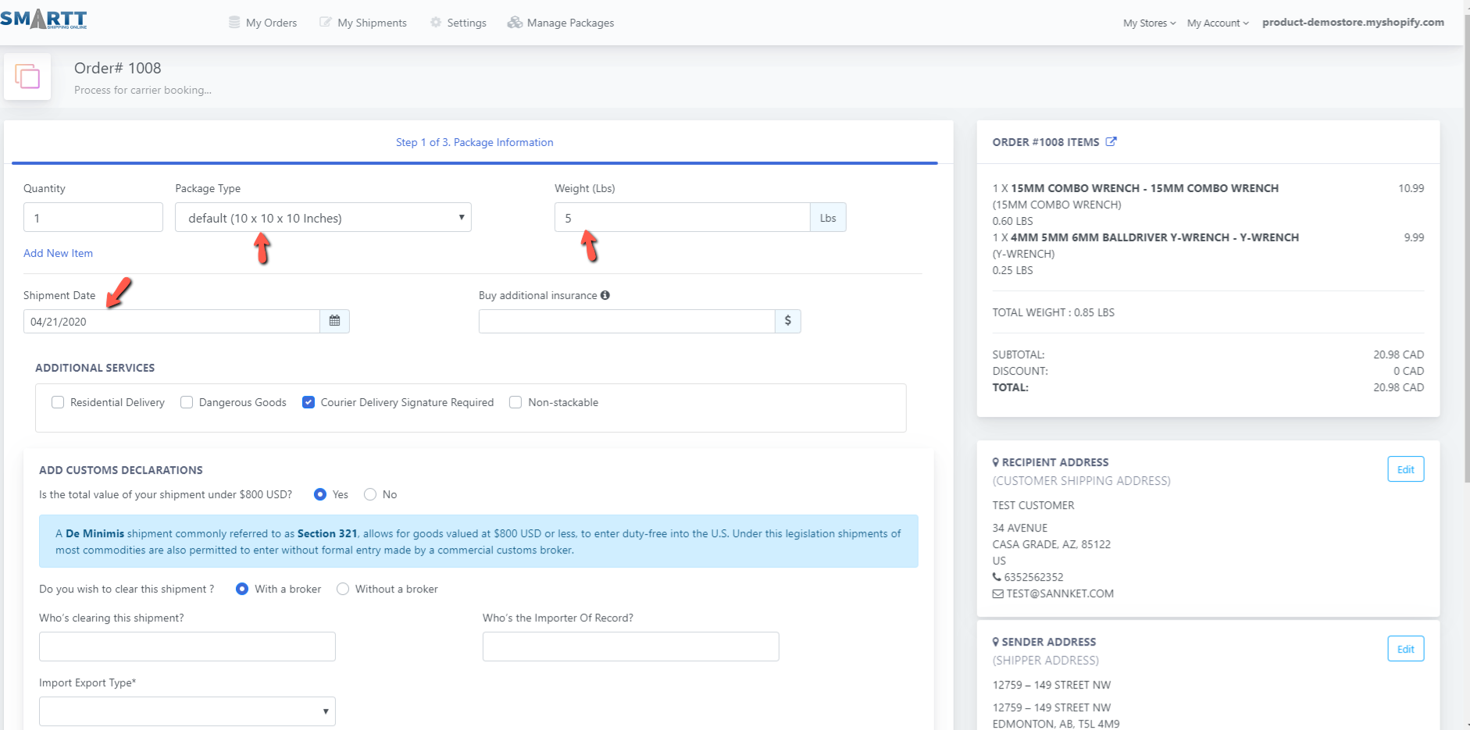Enable the Residential Delivery checkbox
1470x730 pixels.
pyautogui.click(x=58, y=402)
